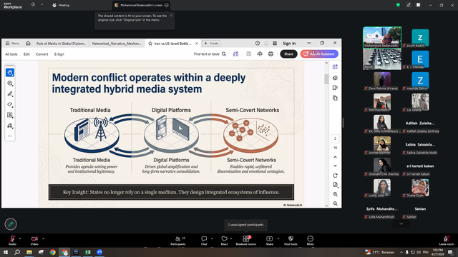The image size is (458, 257).
Task: Expand audio options arrow next to Audio
Action: 20,238
